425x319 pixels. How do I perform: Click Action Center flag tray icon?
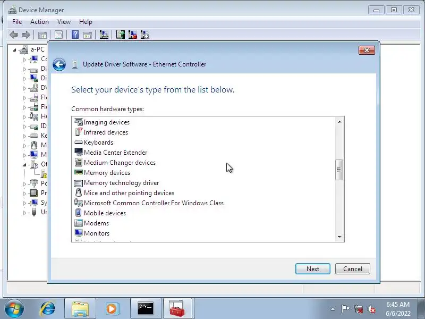[x=345, y=309]
